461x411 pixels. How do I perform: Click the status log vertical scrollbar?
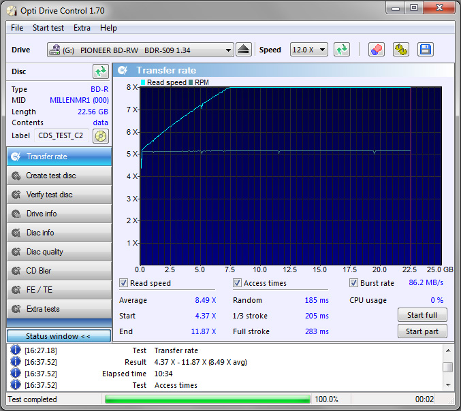447,367
